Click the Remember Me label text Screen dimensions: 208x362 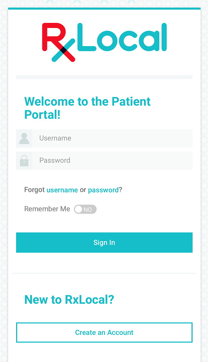tap(47, 209)
